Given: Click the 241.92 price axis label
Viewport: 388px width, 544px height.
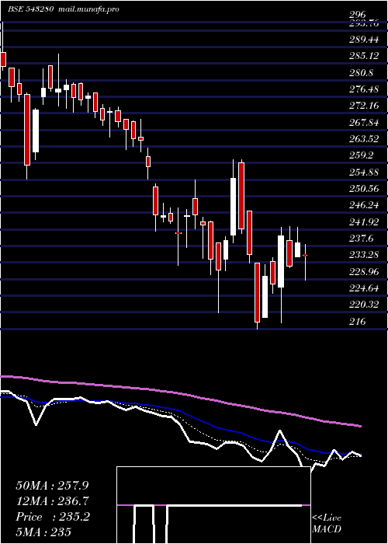Looking at the screenshot, I should click(x=364, y=222).
